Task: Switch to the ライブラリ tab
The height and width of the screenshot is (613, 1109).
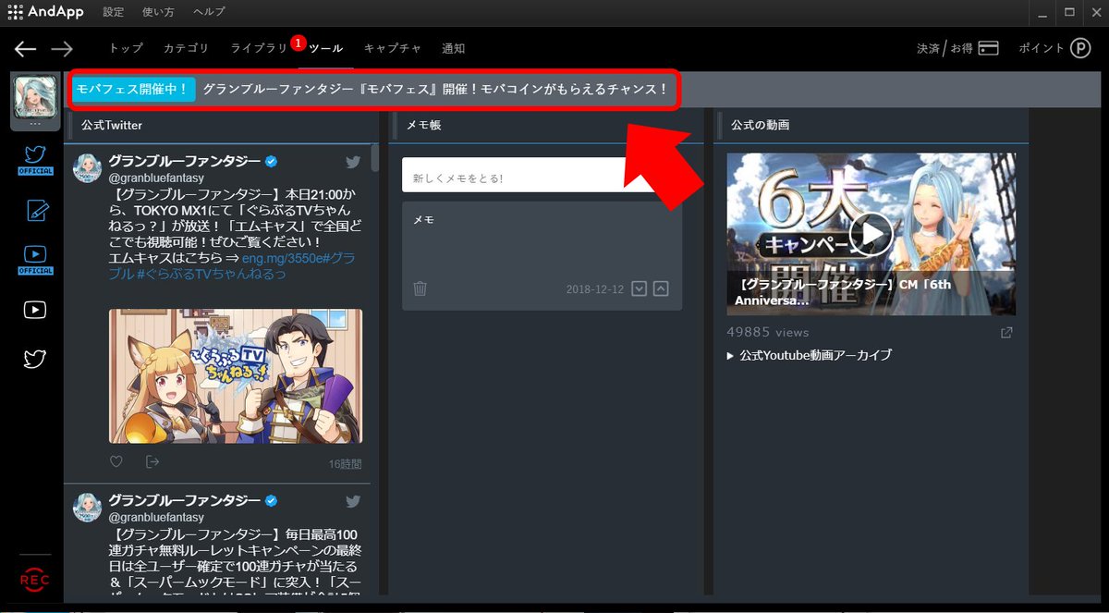Action: coord(260,49)
